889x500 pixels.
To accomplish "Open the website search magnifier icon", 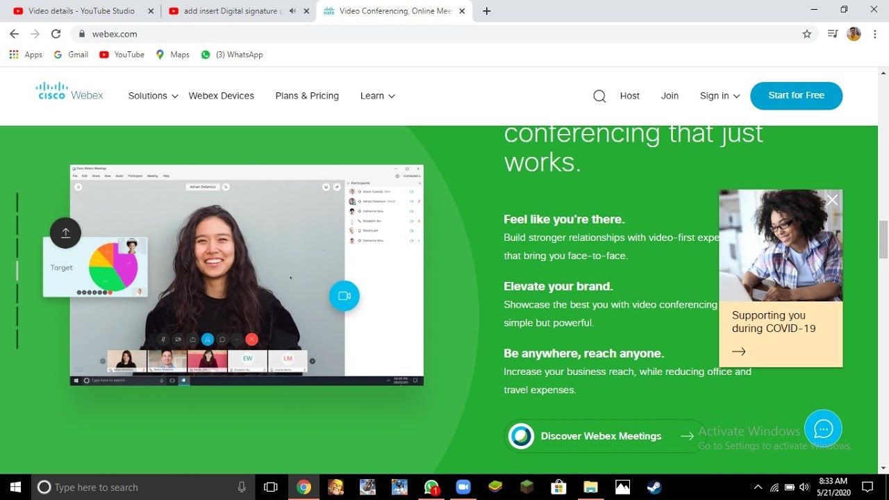I will pyautogui.click(x=599, y=96).
